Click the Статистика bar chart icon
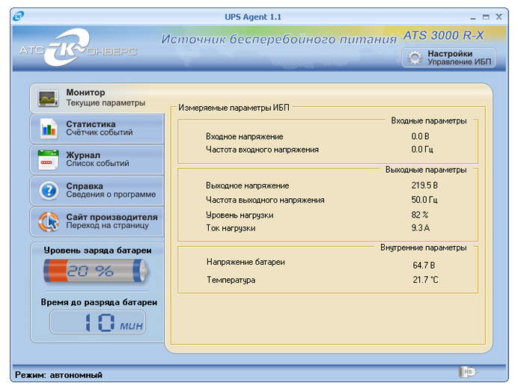Viewport: 518px width, 389px height. [48, 129]
